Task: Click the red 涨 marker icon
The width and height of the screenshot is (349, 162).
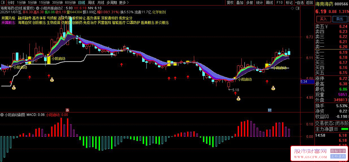Action: point(67,110)
